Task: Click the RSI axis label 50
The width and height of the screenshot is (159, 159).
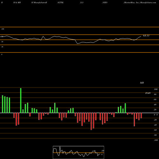Action: 2,42
